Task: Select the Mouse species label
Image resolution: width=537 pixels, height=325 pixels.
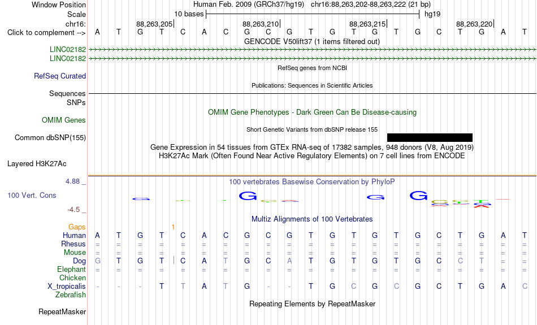Action: [x=75, y=253]
